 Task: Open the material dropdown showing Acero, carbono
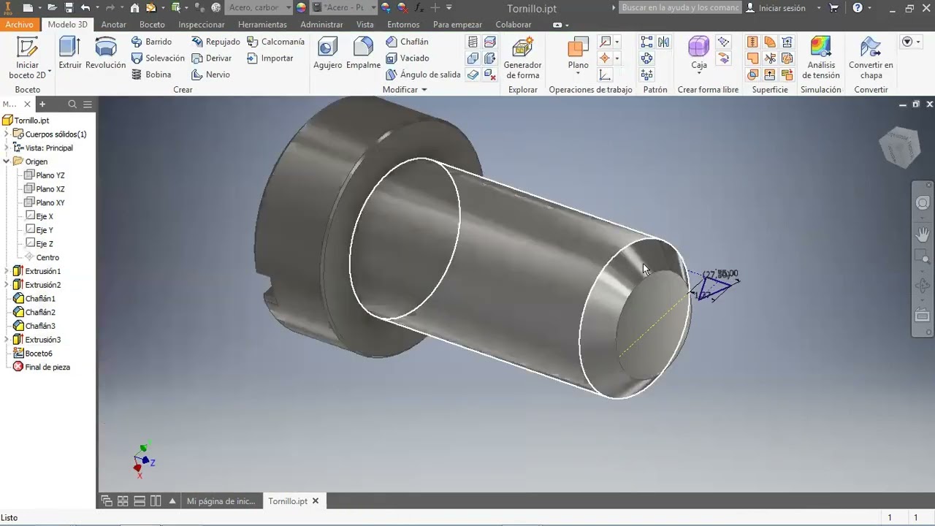258,7
